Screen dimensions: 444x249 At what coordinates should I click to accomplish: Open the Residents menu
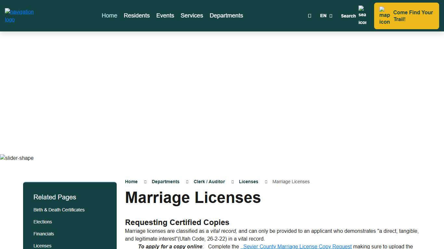[x=137, y=16]
